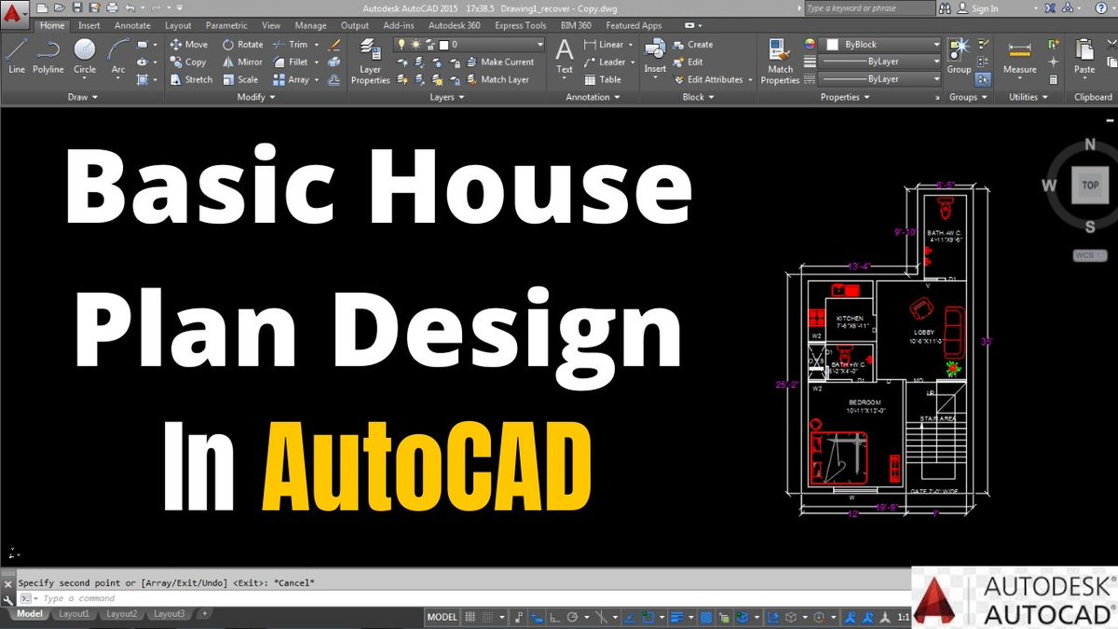Screen dimensions: 1118x629
Task: Open the Quick Calculator icon in Utilities
Action: 1053,79
